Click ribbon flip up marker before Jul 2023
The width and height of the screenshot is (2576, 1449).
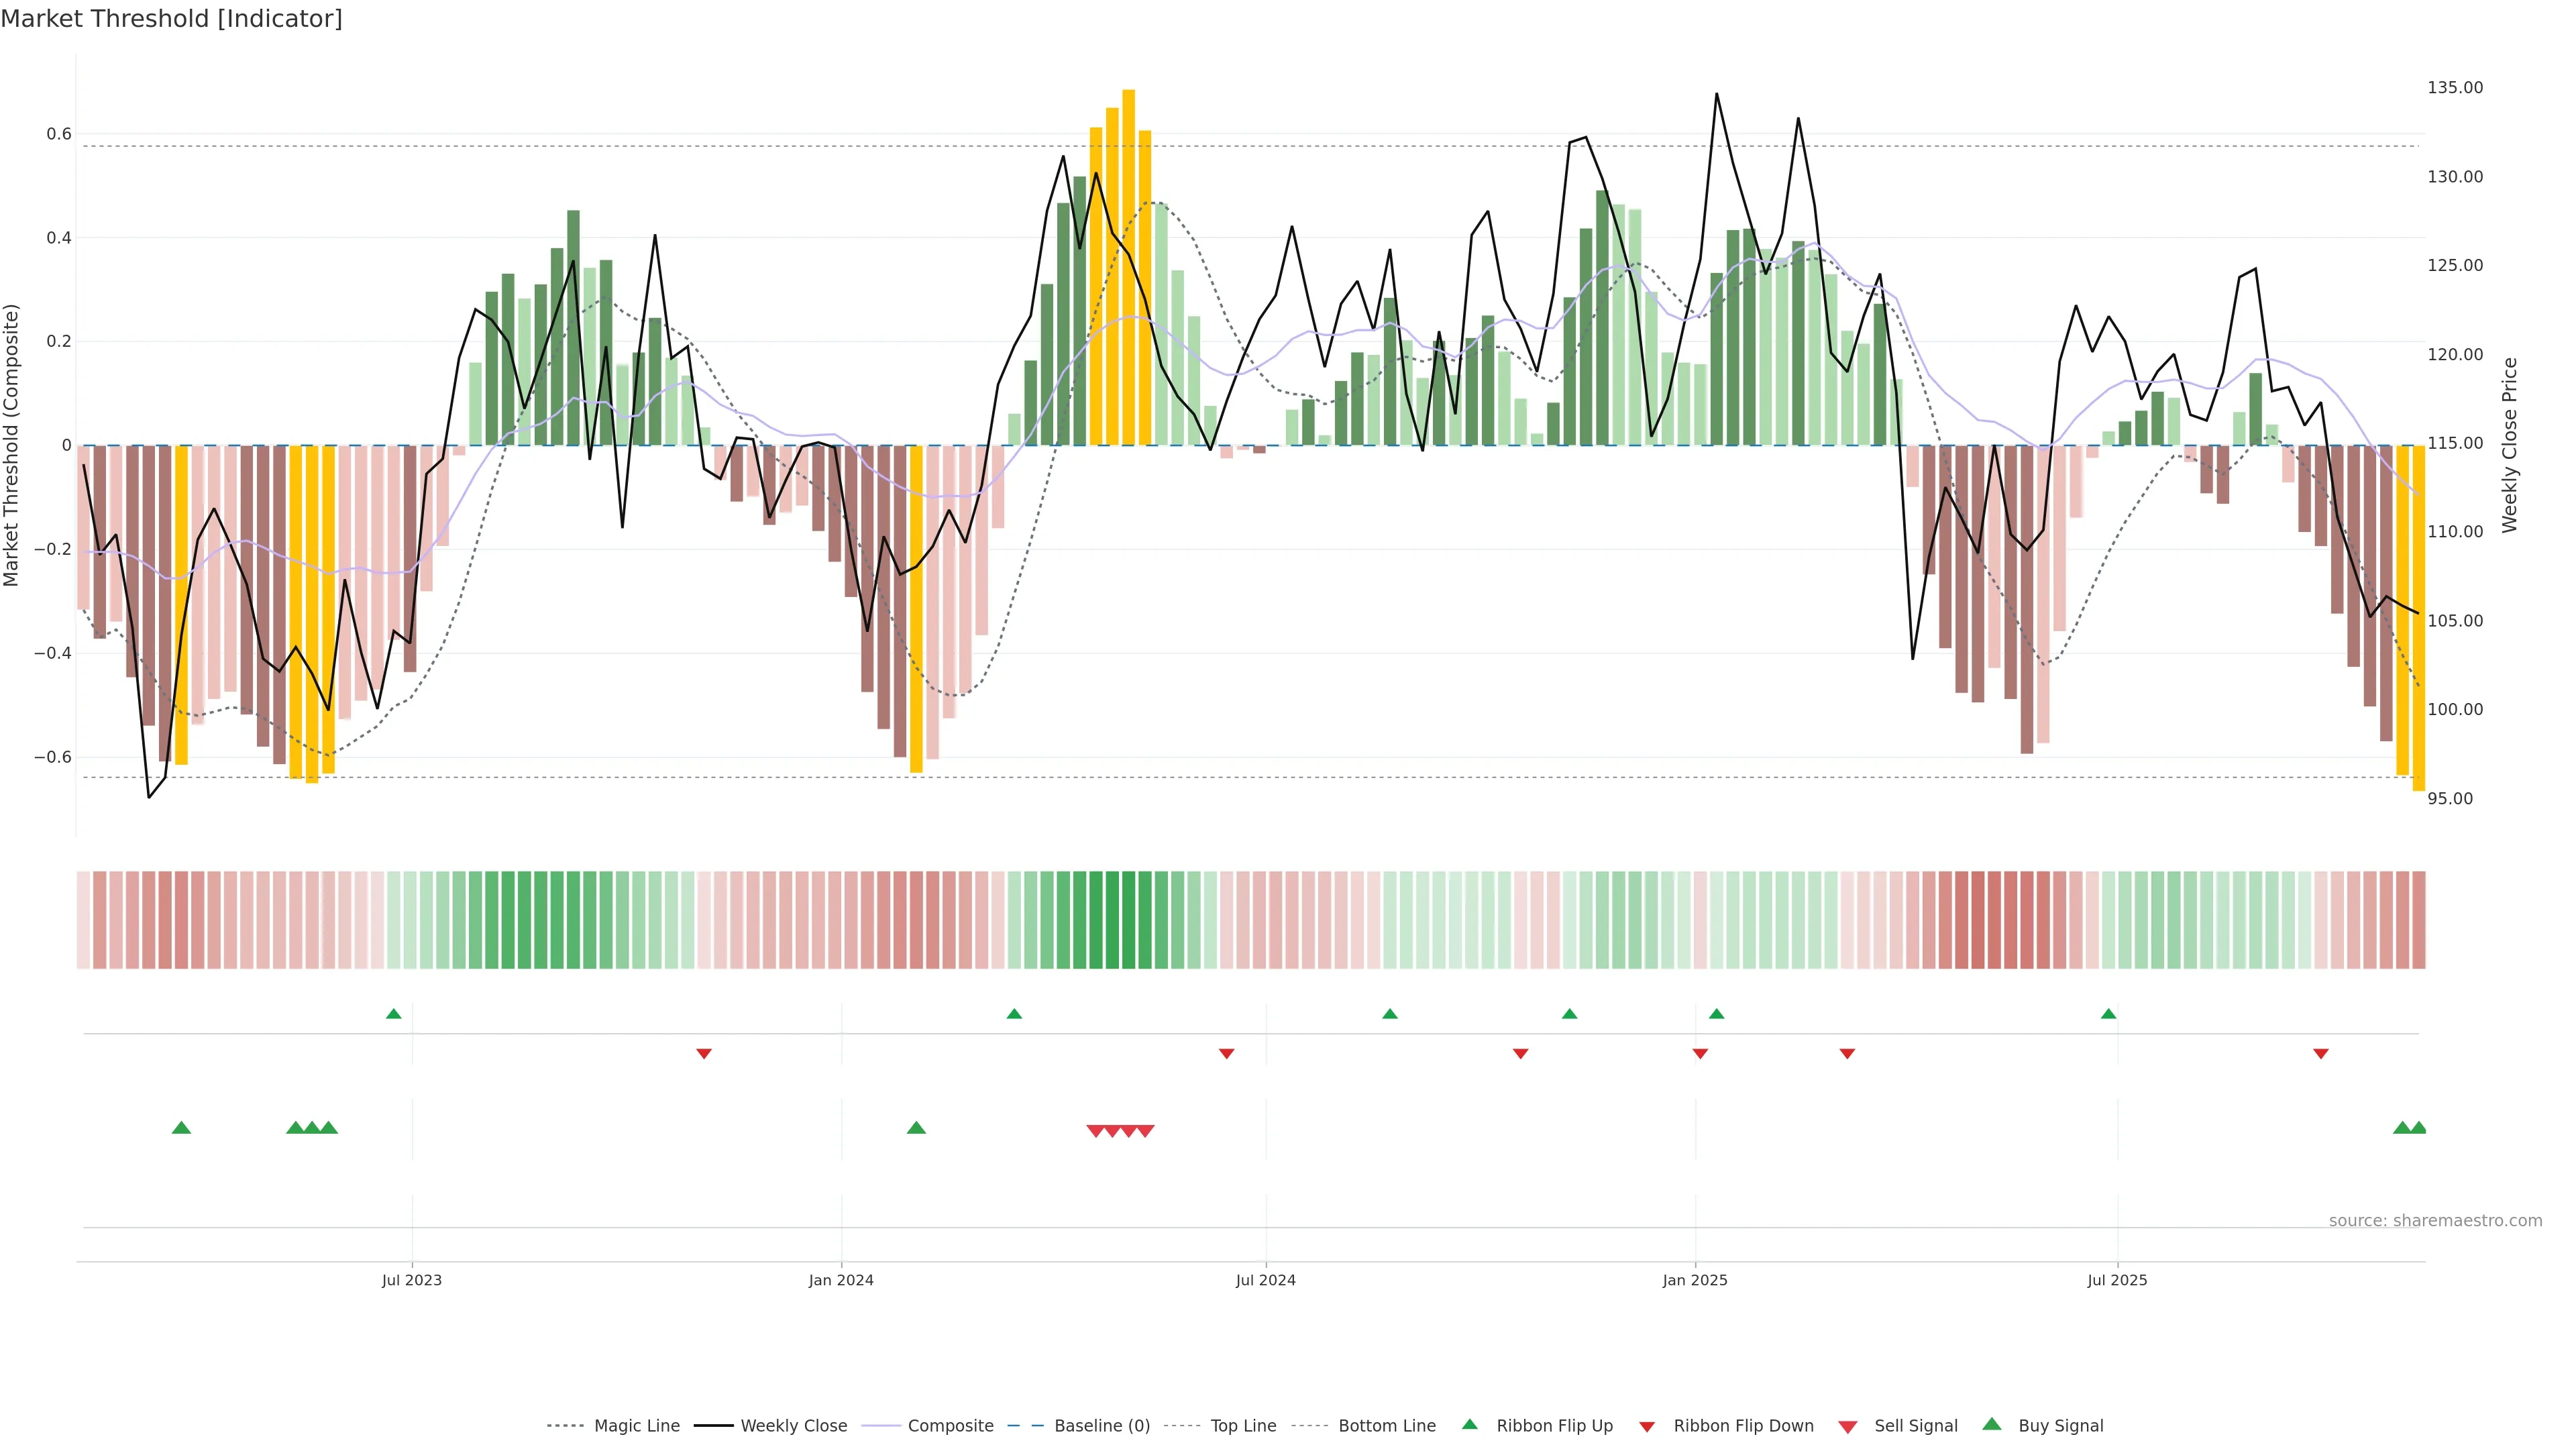(394, 1014)
